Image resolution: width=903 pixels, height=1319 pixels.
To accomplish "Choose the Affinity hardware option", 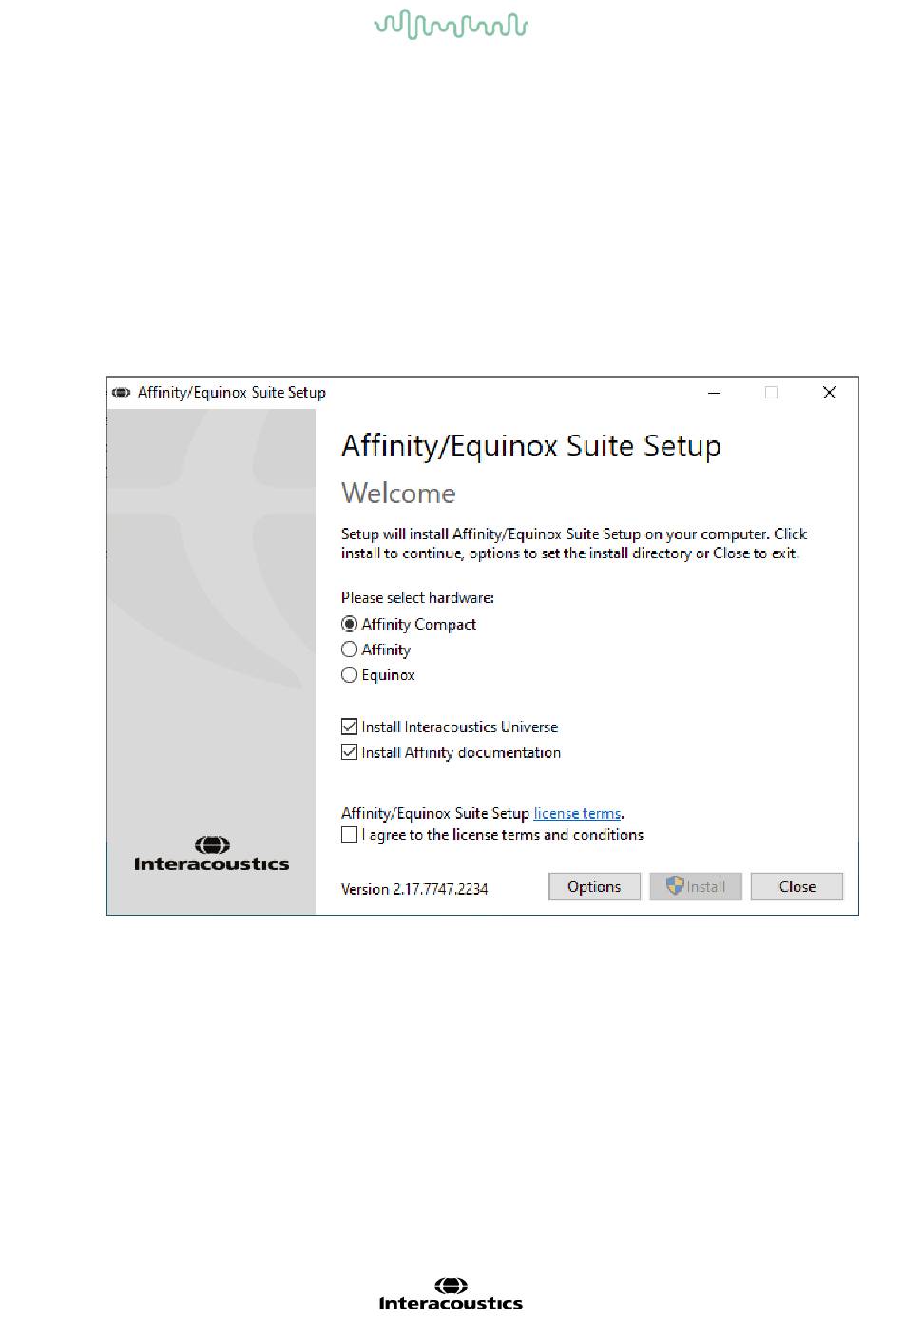I will [349, 650].
